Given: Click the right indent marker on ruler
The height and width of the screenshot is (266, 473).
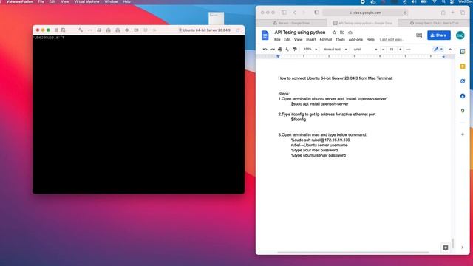Looking at the screenshot, I should (443, 57).
